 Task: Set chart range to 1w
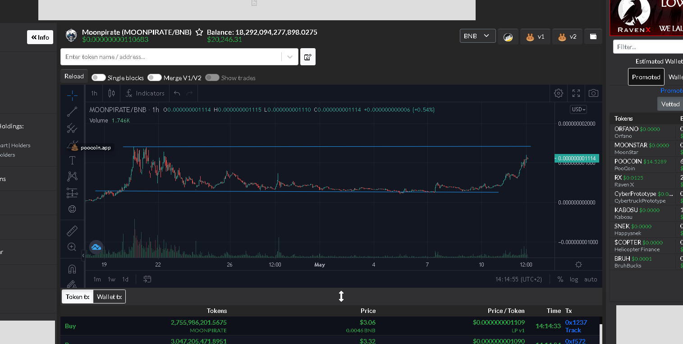[111, 279]
